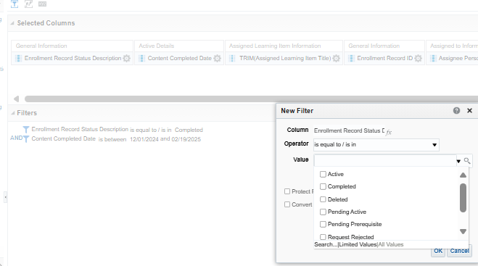Click the edit formula toolbar icon
This screenshot has width=478, height=266.
(x=29, y=4)
